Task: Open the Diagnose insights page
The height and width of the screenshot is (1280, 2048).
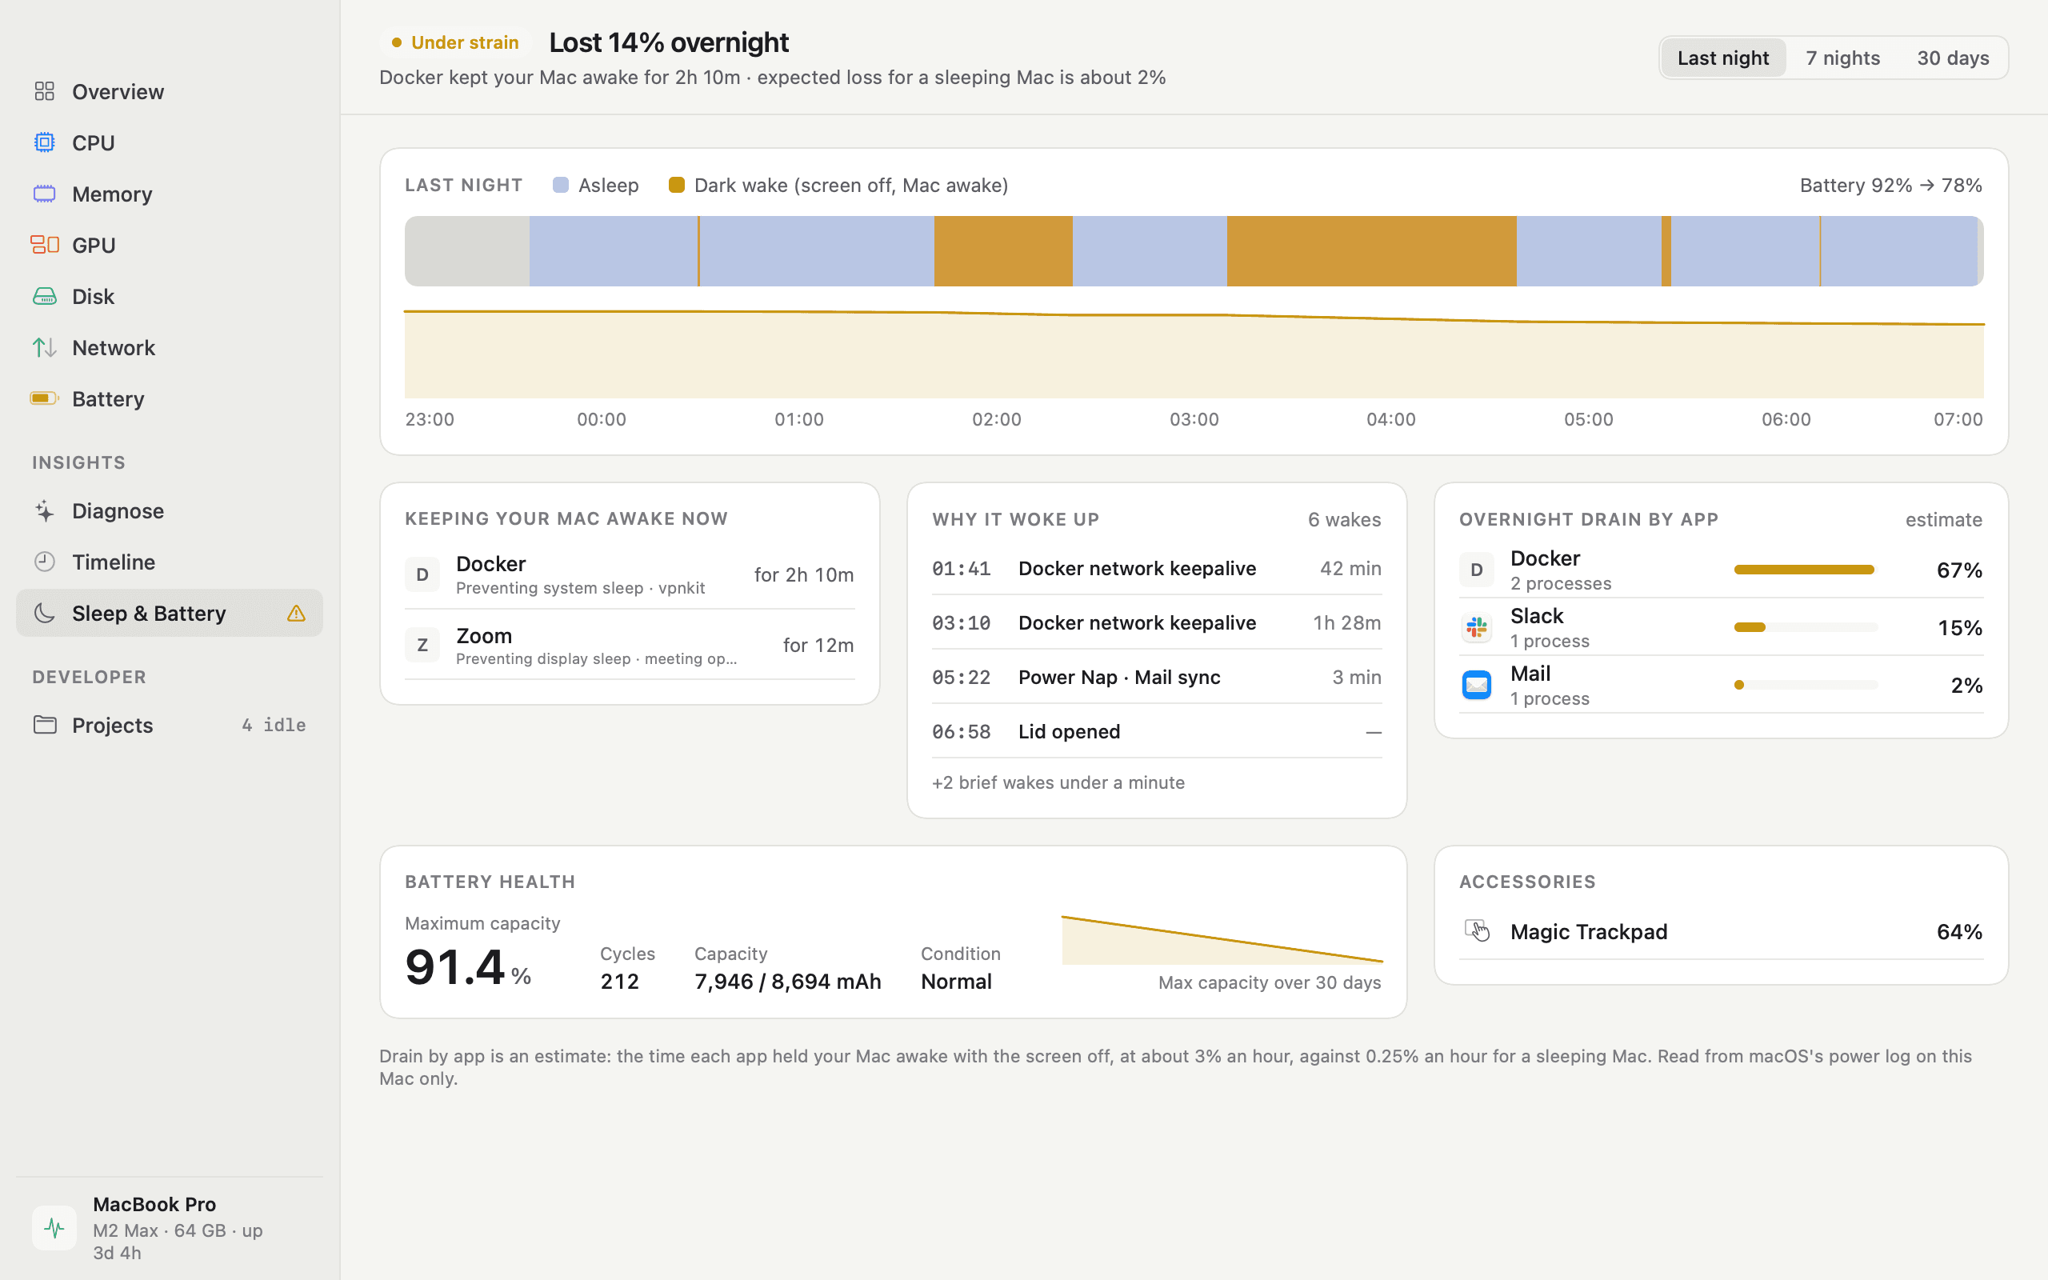Action: 170,510
